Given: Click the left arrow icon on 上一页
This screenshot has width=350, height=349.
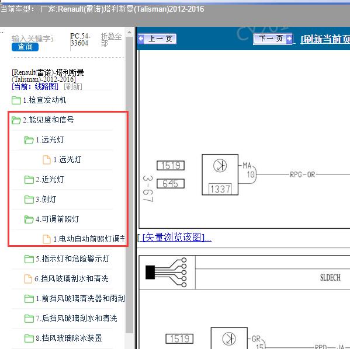Looking at the screenshot, I should pyautogui.click(x=141, y=39).
